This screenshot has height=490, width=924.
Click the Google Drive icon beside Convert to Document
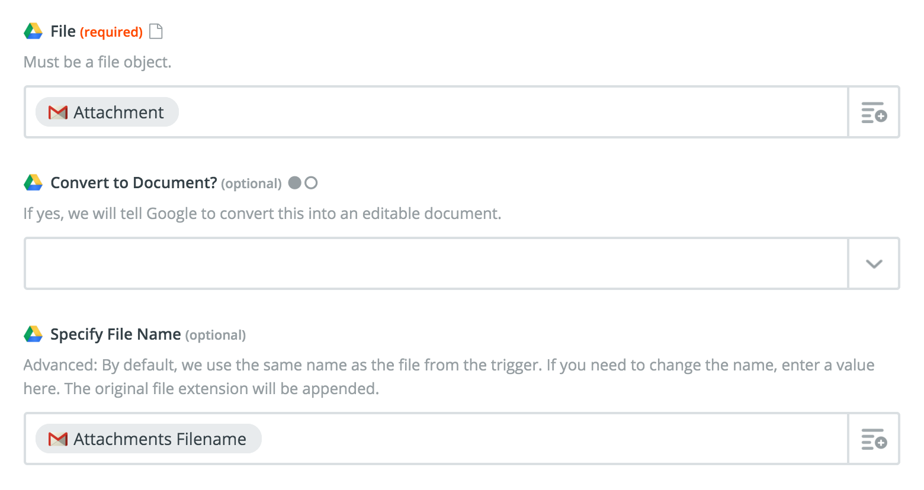click(x=33, y=183)
